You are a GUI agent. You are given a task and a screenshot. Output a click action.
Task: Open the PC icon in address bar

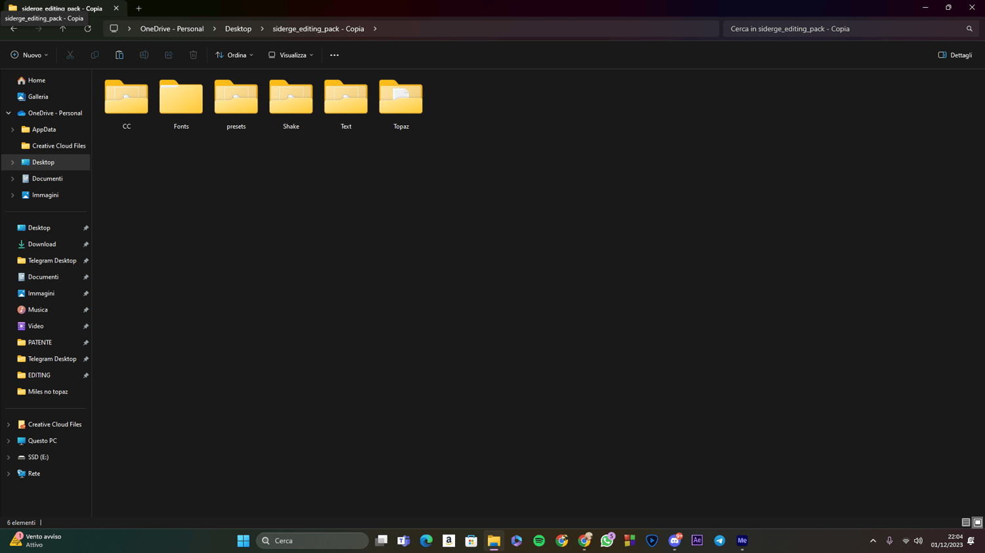tap(114, 29)
